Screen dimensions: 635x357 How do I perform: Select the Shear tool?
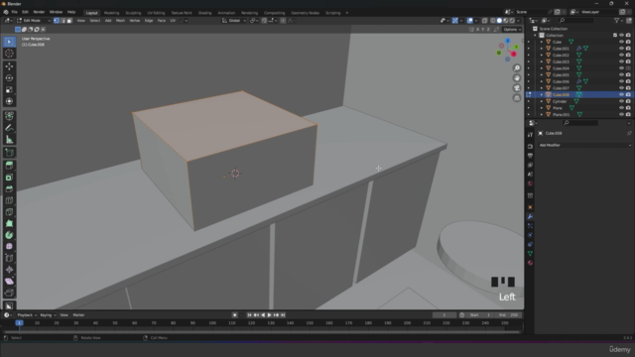(x=9, y=282)
